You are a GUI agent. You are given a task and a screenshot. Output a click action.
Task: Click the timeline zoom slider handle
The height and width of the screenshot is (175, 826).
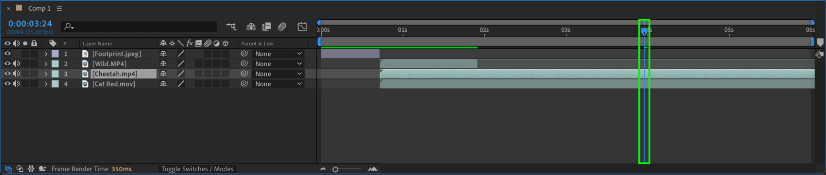click(x=336, y=169)
